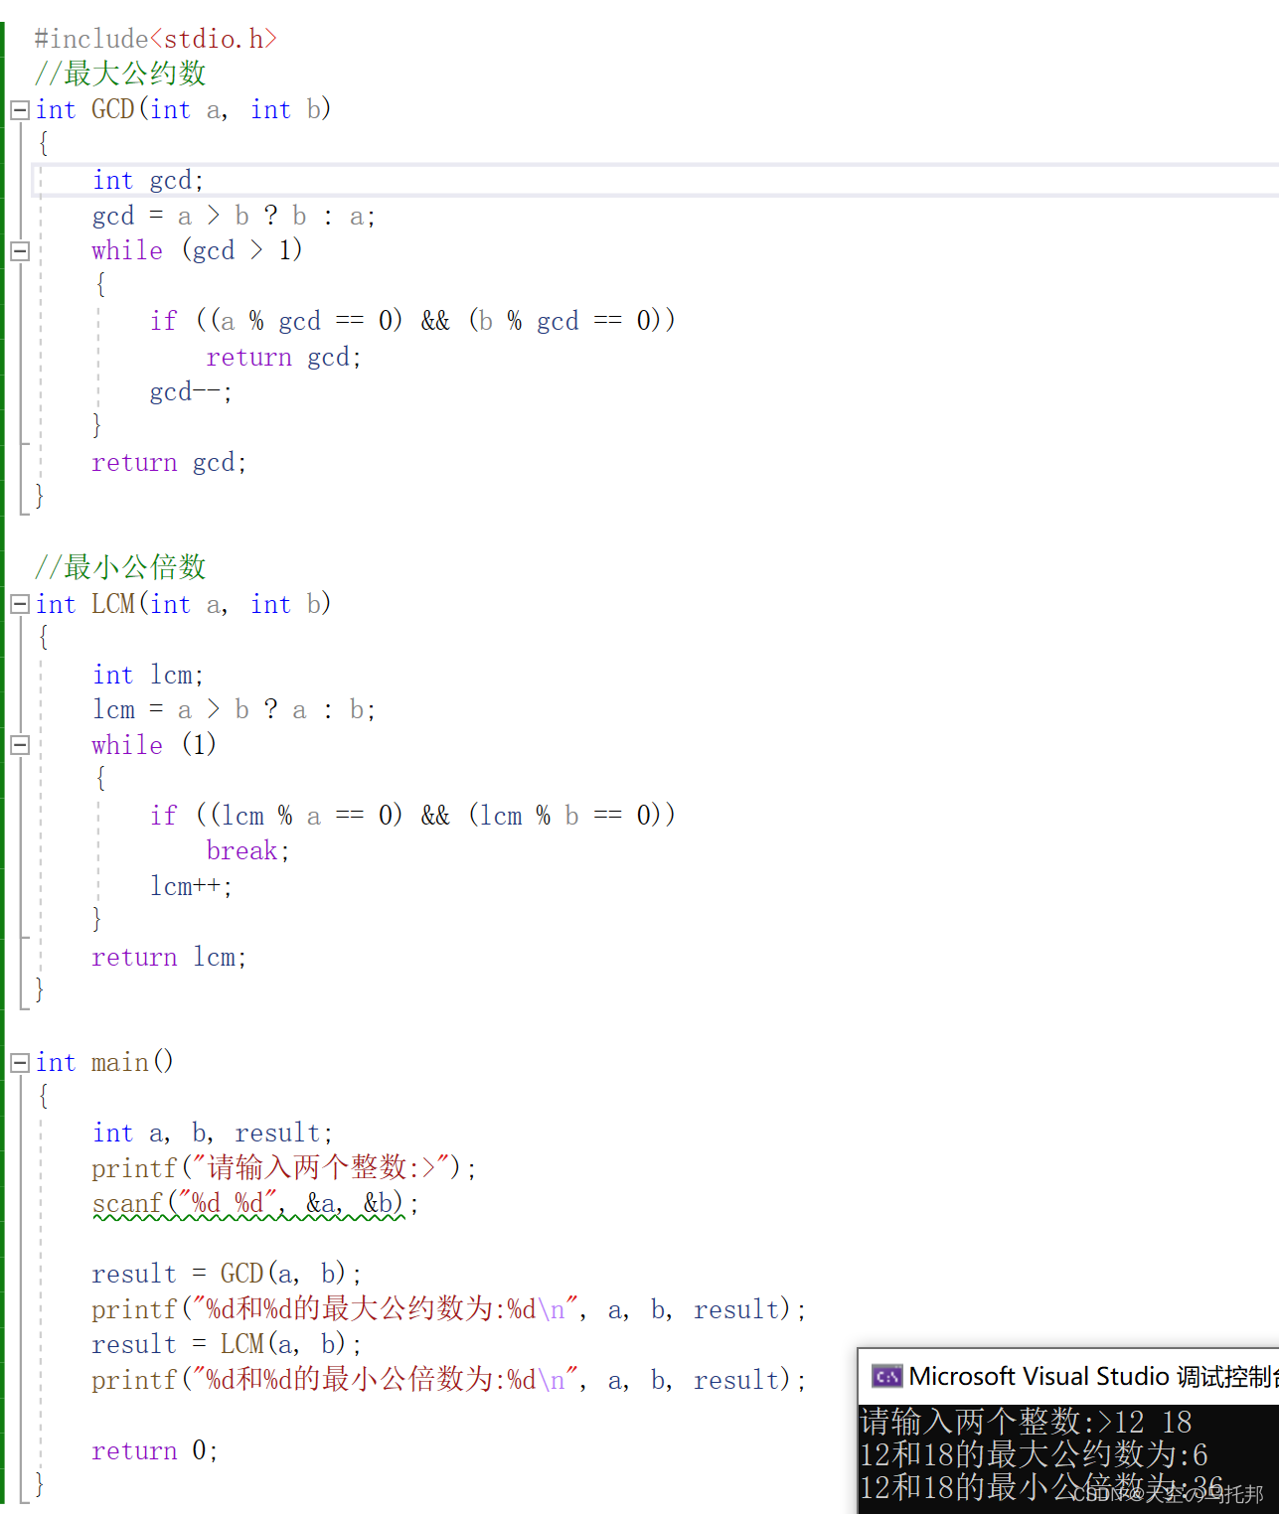
Task: Click the 'return 0;' statement
Action: pos(155,1450)
